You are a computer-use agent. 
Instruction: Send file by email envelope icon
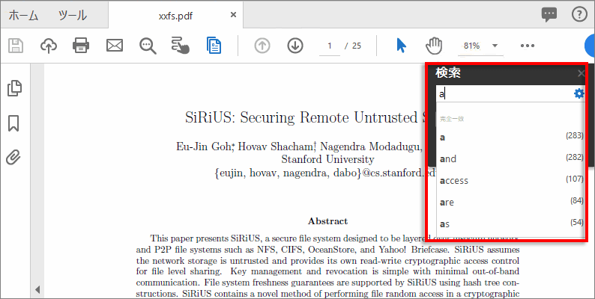click(x=114, y=46)
